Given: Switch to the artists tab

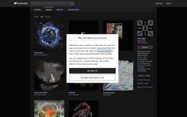Looking at the screenshot, I should pos(37,10).
